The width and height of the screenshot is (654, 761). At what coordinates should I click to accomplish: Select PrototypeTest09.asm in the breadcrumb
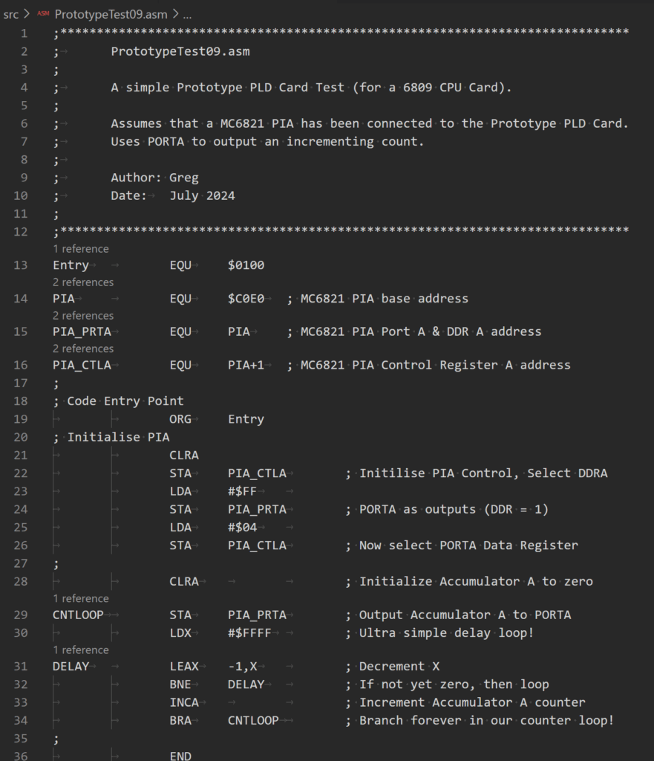(x=111, y=15)
